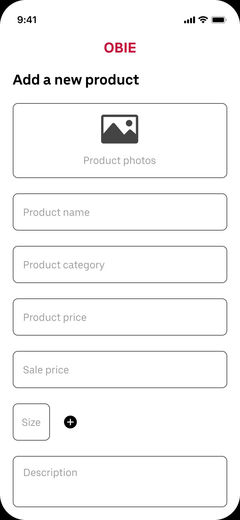Focus the Product name field
This screenshot has width=240, height=520.
pyautogui.click(x=120, y=212)
